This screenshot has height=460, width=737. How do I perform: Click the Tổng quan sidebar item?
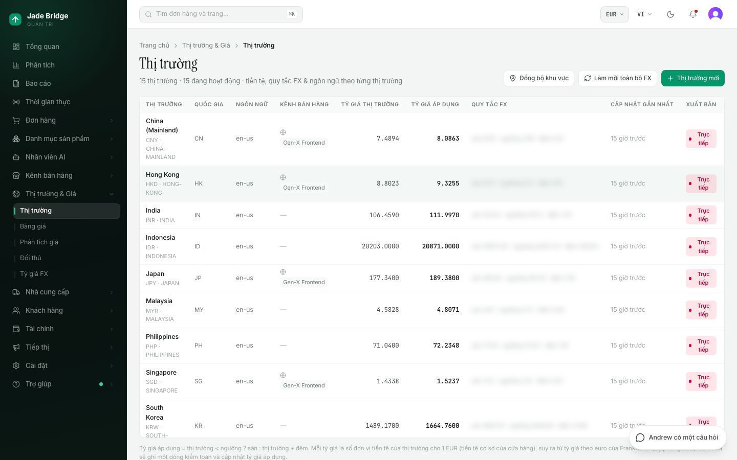click(x=63, y=47)
